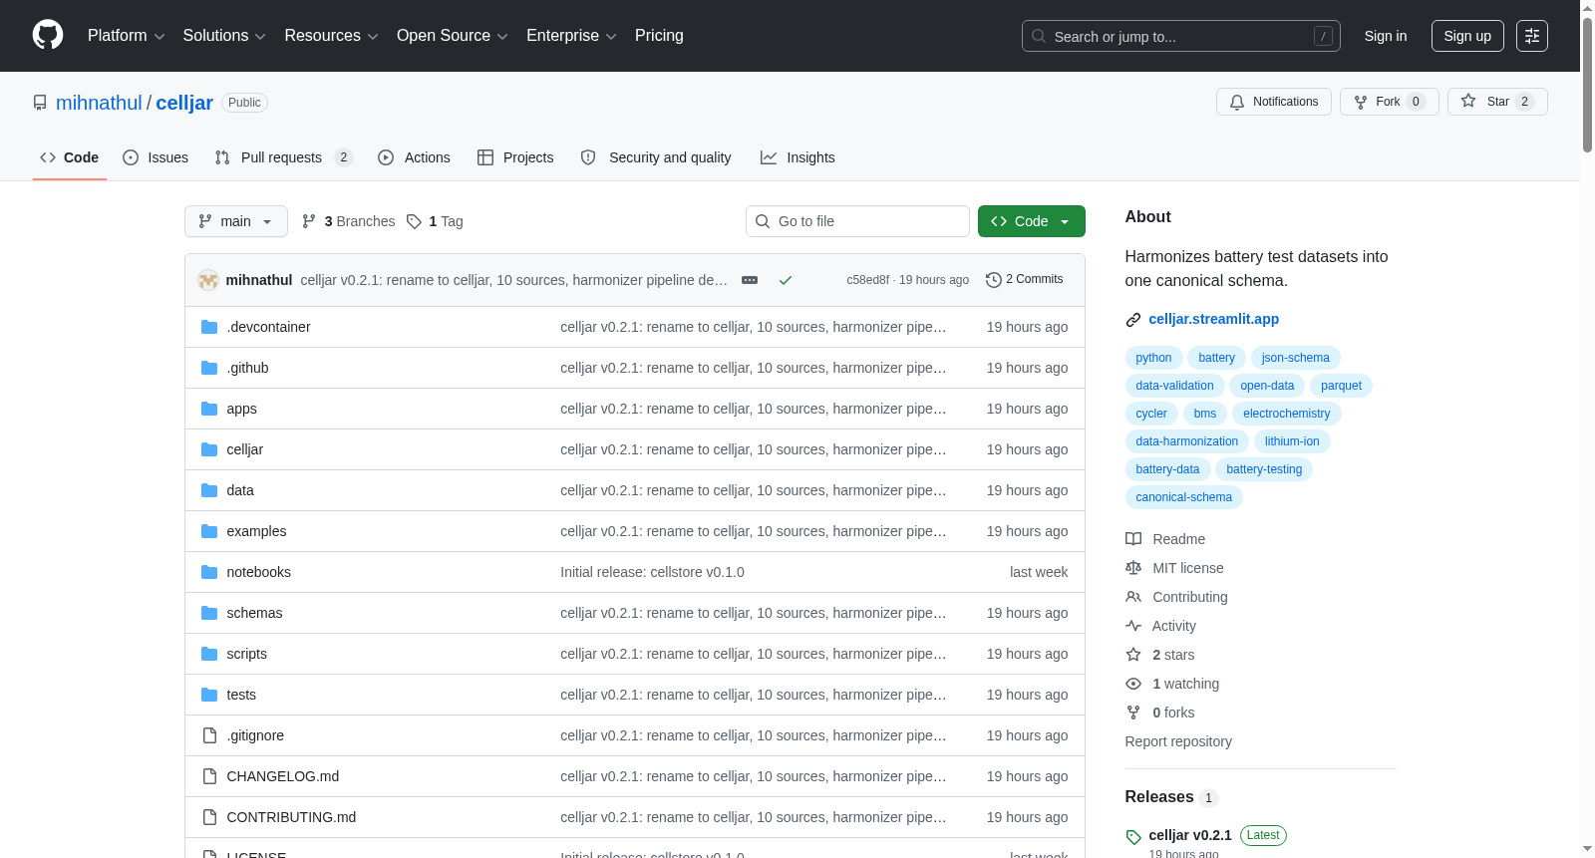Switch to the Insights tab
Image resolution: width=1595 pixels, height=858 pixels.
click(797, 157)
